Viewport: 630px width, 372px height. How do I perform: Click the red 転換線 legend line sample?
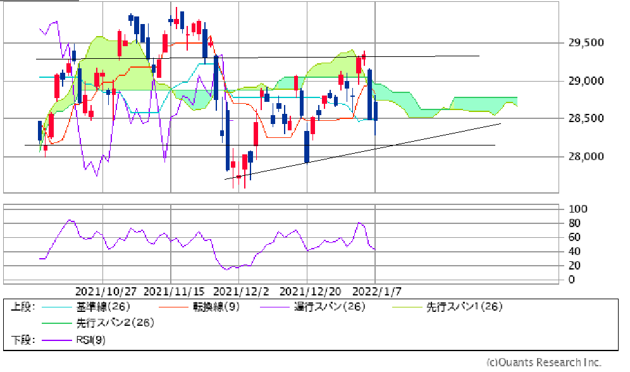[173, 307]
